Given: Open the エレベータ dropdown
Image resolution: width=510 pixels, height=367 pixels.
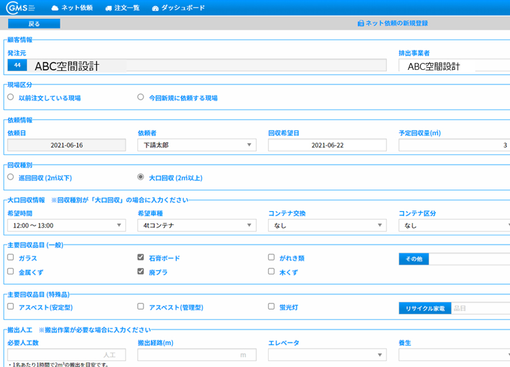Looking at the screenshot, I should coord(327,355).
